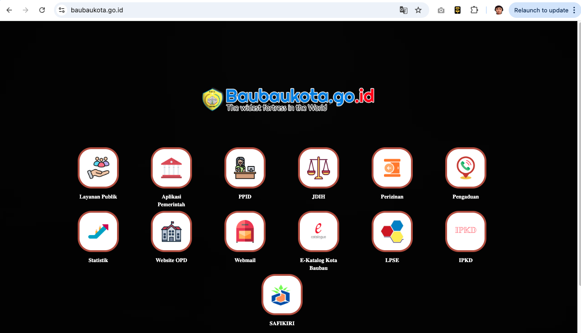Open the browser extensions puzzle menu
The width and height of the screenshot is (581, 333).
click(x=474, y=10)
